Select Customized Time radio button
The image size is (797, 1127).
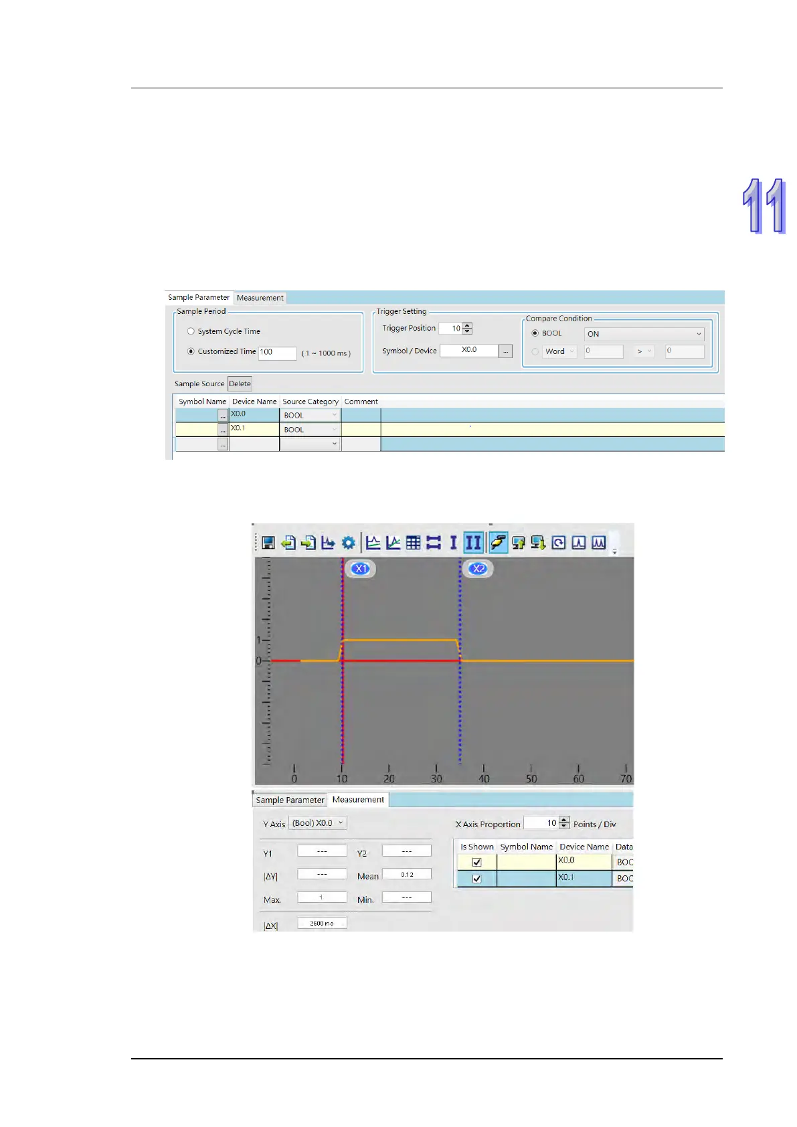tap(191, 351)
